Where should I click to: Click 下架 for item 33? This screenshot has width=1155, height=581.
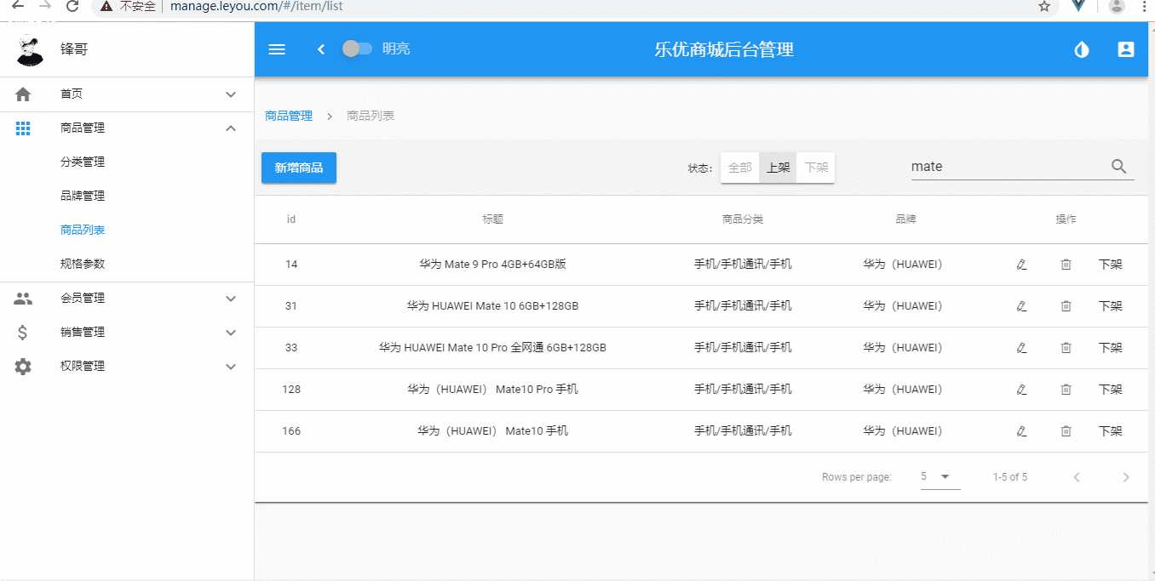tap(1111, 348)
